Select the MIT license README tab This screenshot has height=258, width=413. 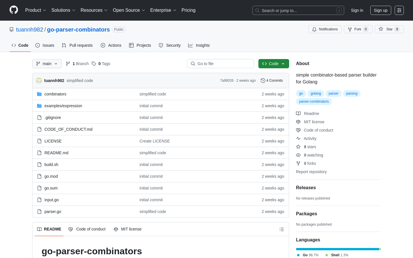pos(128,229)
